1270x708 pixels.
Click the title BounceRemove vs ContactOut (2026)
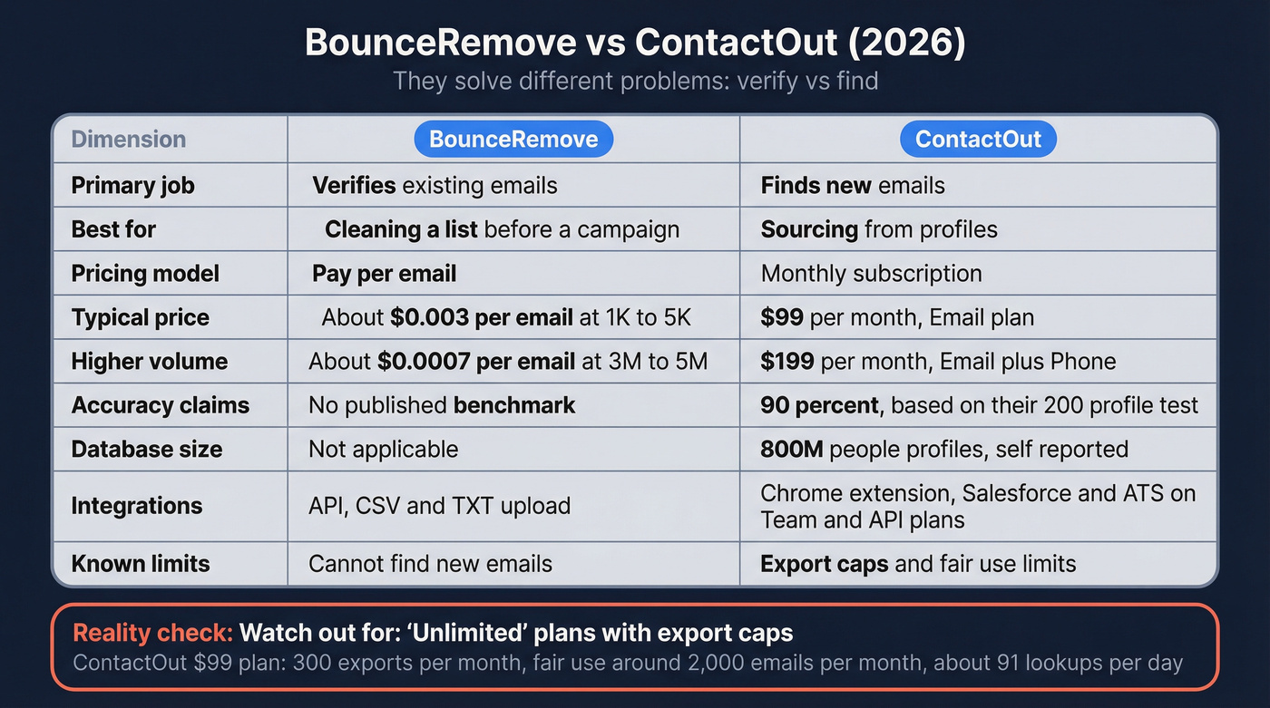point(635,42)
